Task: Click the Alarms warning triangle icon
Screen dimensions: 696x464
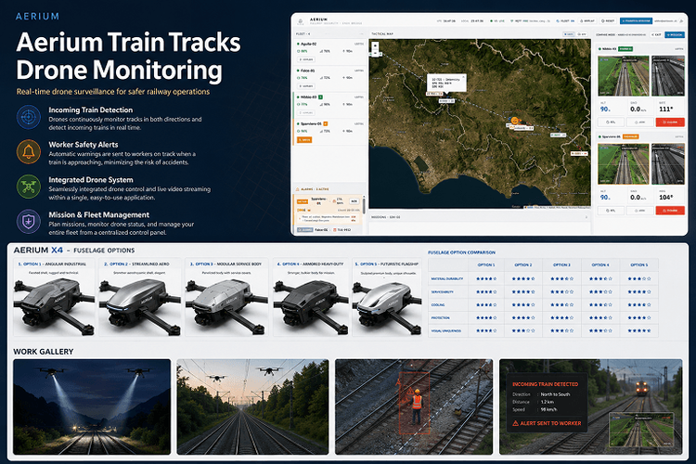Action: pyautogui.click(x=297, y=189)
